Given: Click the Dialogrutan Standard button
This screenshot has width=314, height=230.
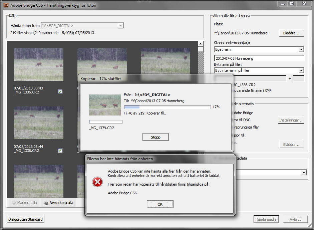Looking at the screenshot, I should pyautogui.click(x=25, y=219).
